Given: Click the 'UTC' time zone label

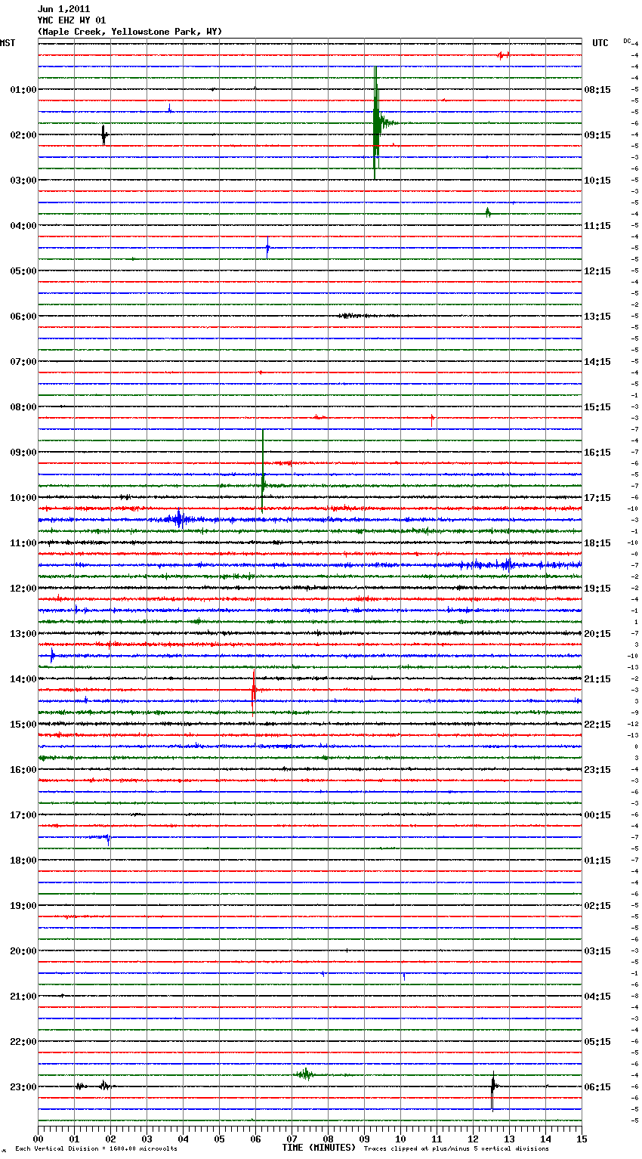Looking at the screenshot, I should 600,43.
